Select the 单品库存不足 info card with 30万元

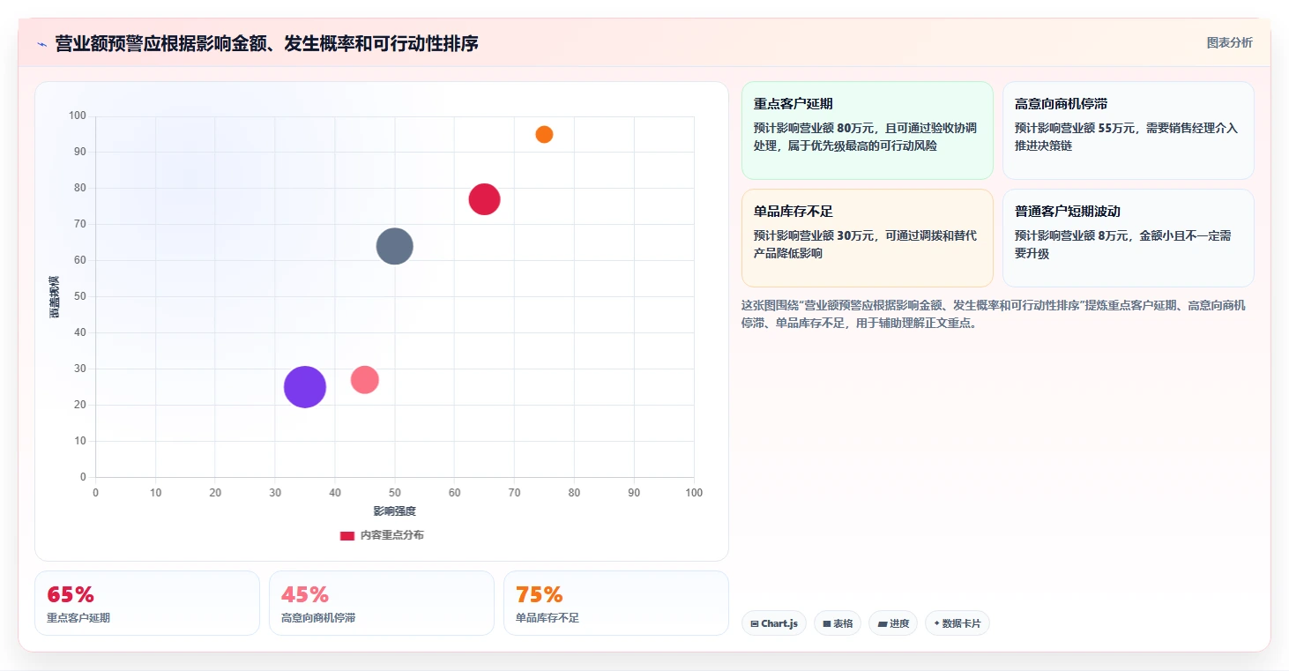tap(868, 238)
